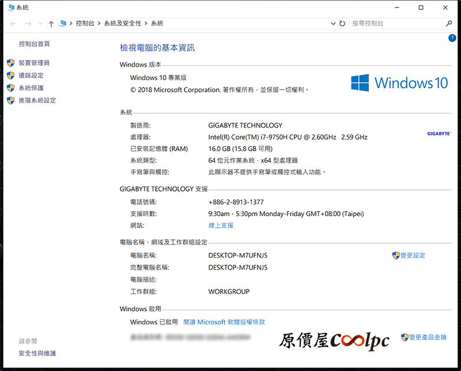Viewport: 461px width, 371px height.
Task: Click the support hours 9:30am - 5:30pm text
Action: click(x=286, y=213)
